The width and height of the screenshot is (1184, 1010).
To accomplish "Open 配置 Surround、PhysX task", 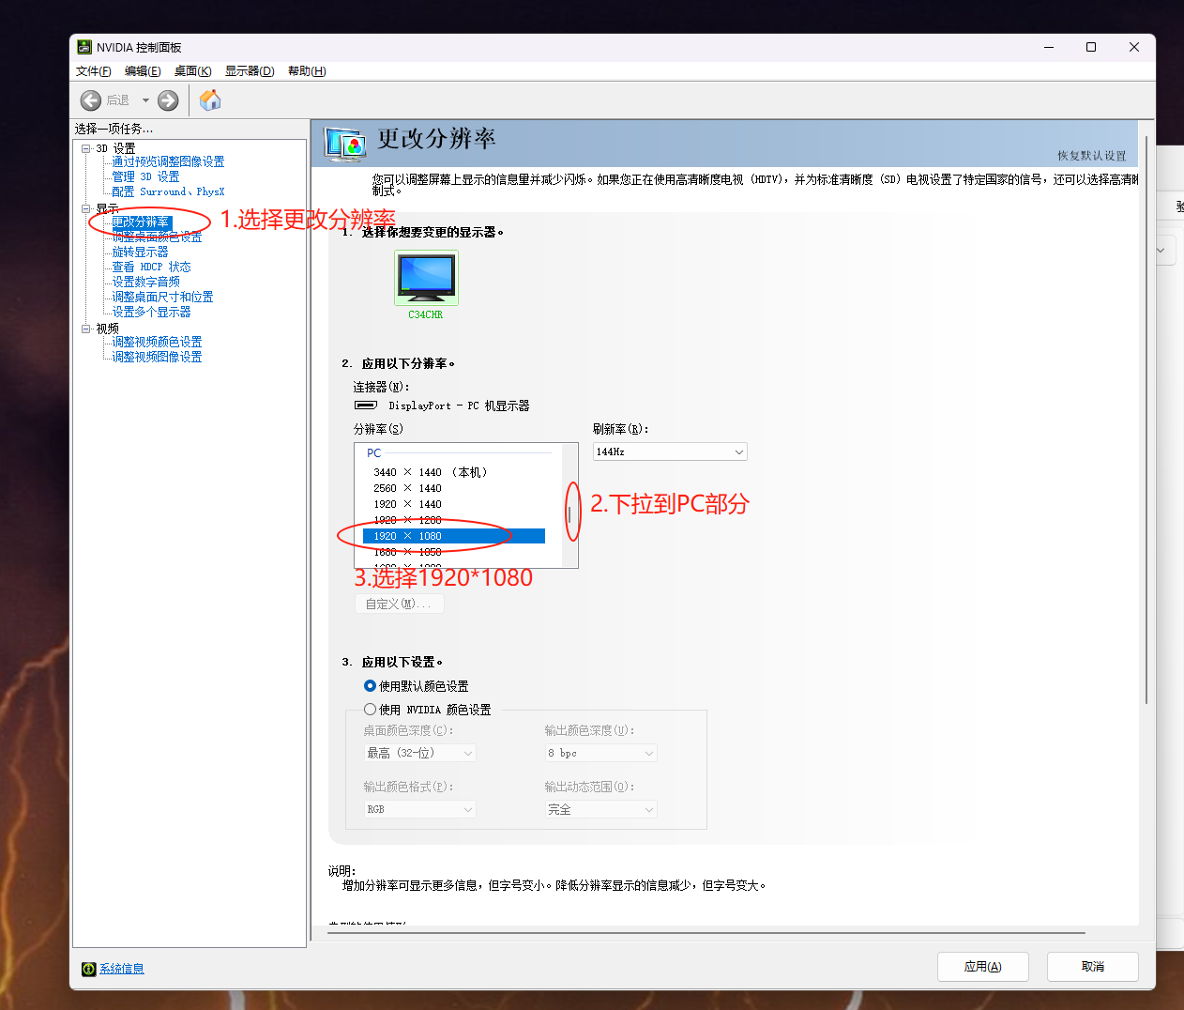I will (x=169, y=192).
